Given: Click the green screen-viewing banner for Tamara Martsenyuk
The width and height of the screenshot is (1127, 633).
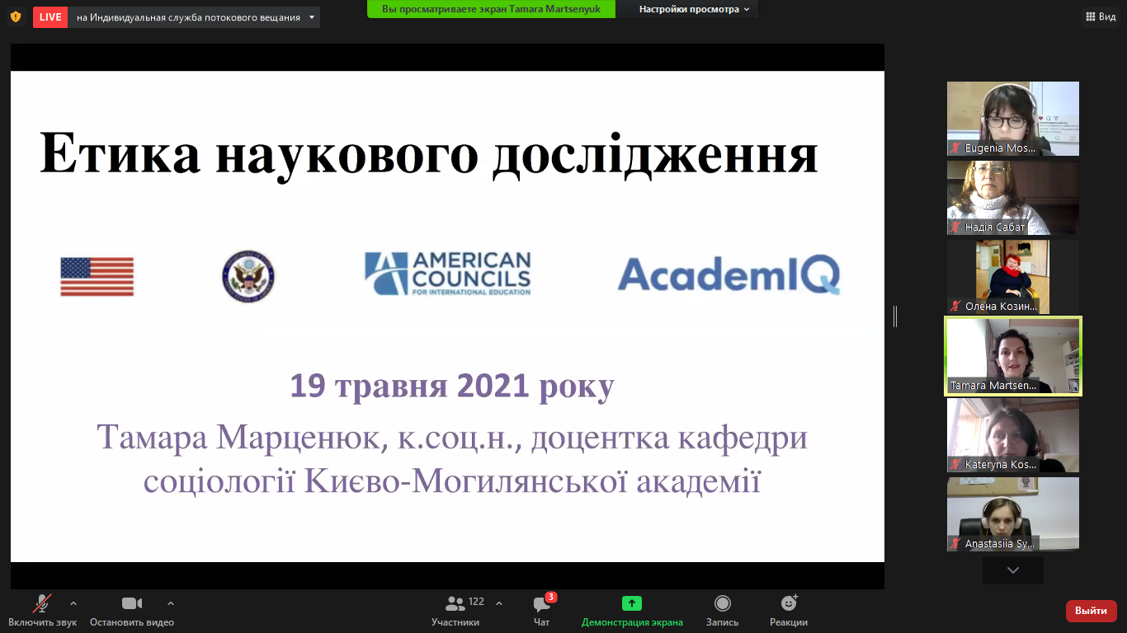Looking at the screenshot, I should point(491,9).
